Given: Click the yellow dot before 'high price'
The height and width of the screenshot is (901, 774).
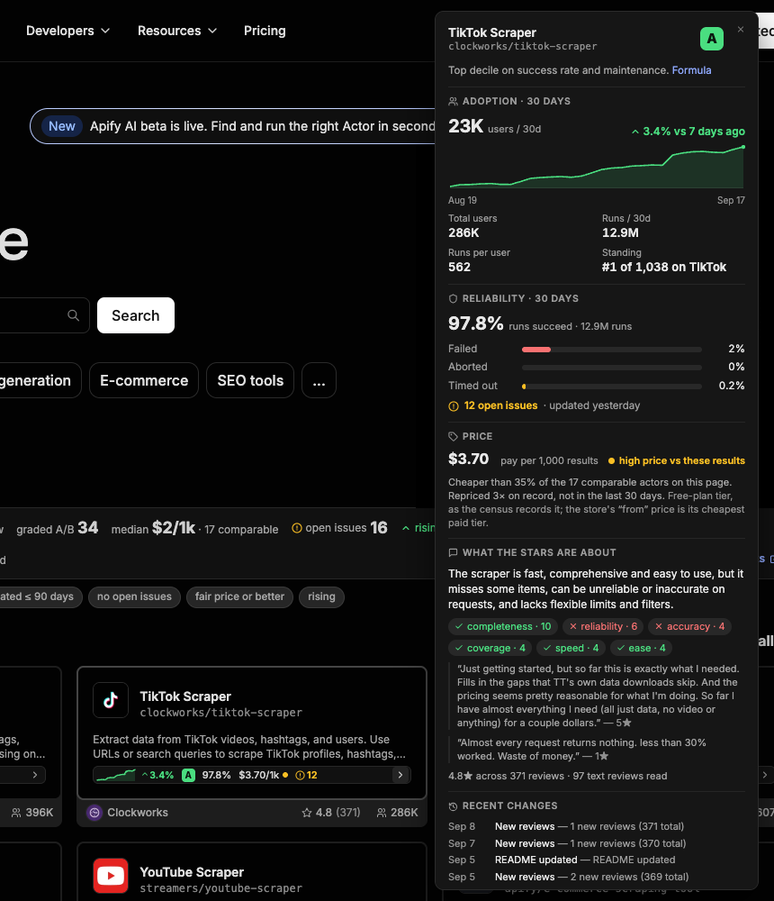Looking at the screenshot, I should [x=611, y=460].
